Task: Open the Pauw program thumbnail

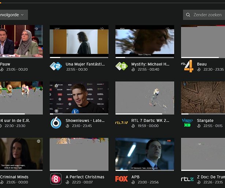Action: tap(21, 42)
